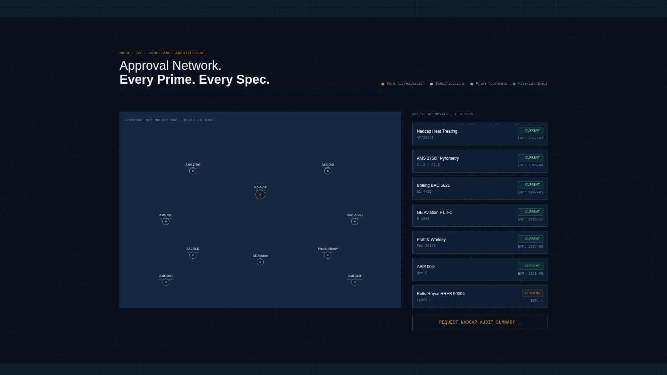Image resolution: width=667 pixels, height=375 pixels.
Task: Select the NADCAP node on the dependency map
Action: [260, 194]
